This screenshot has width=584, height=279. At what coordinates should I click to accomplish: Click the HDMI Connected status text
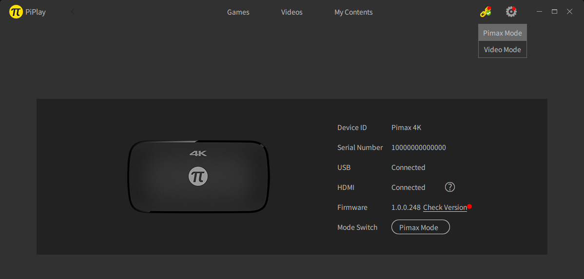(x=408, y=187)
